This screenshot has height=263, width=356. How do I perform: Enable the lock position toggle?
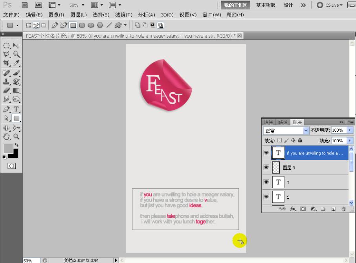pos(293,140)
